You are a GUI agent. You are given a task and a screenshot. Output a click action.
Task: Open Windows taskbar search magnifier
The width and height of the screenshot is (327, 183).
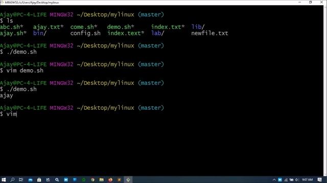(x=12, y=179)
